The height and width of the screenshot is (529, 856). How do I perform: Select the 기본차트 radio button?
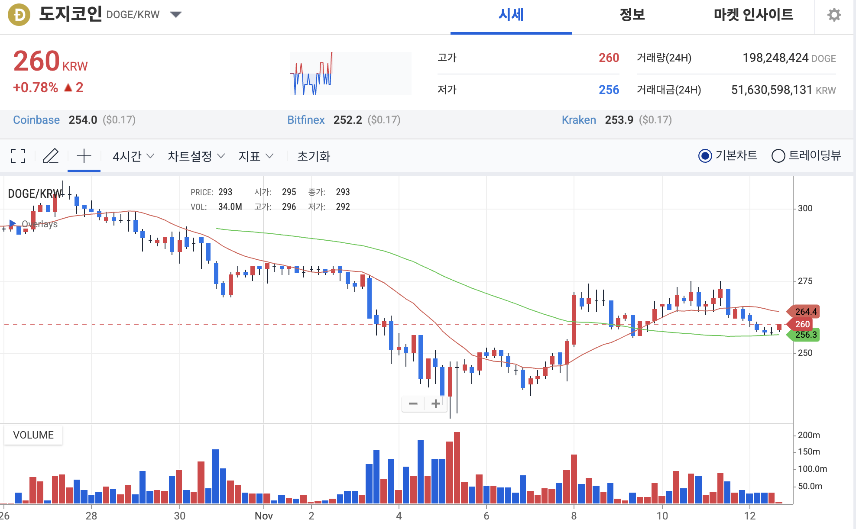click(x=705, y=156)
